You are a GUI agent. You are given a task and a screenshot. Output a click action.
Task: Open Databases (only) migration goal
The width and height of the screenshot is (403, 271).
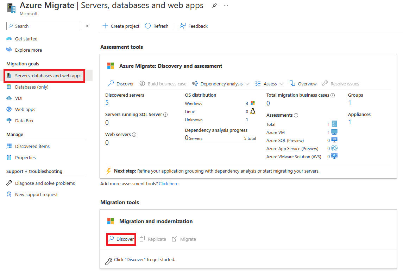[32, 87]
